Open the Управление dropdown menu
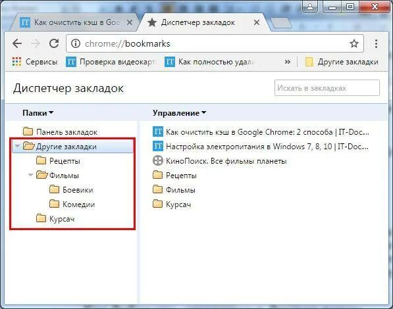The height and width of the screenshot is (309, 393). coord(179,113)
